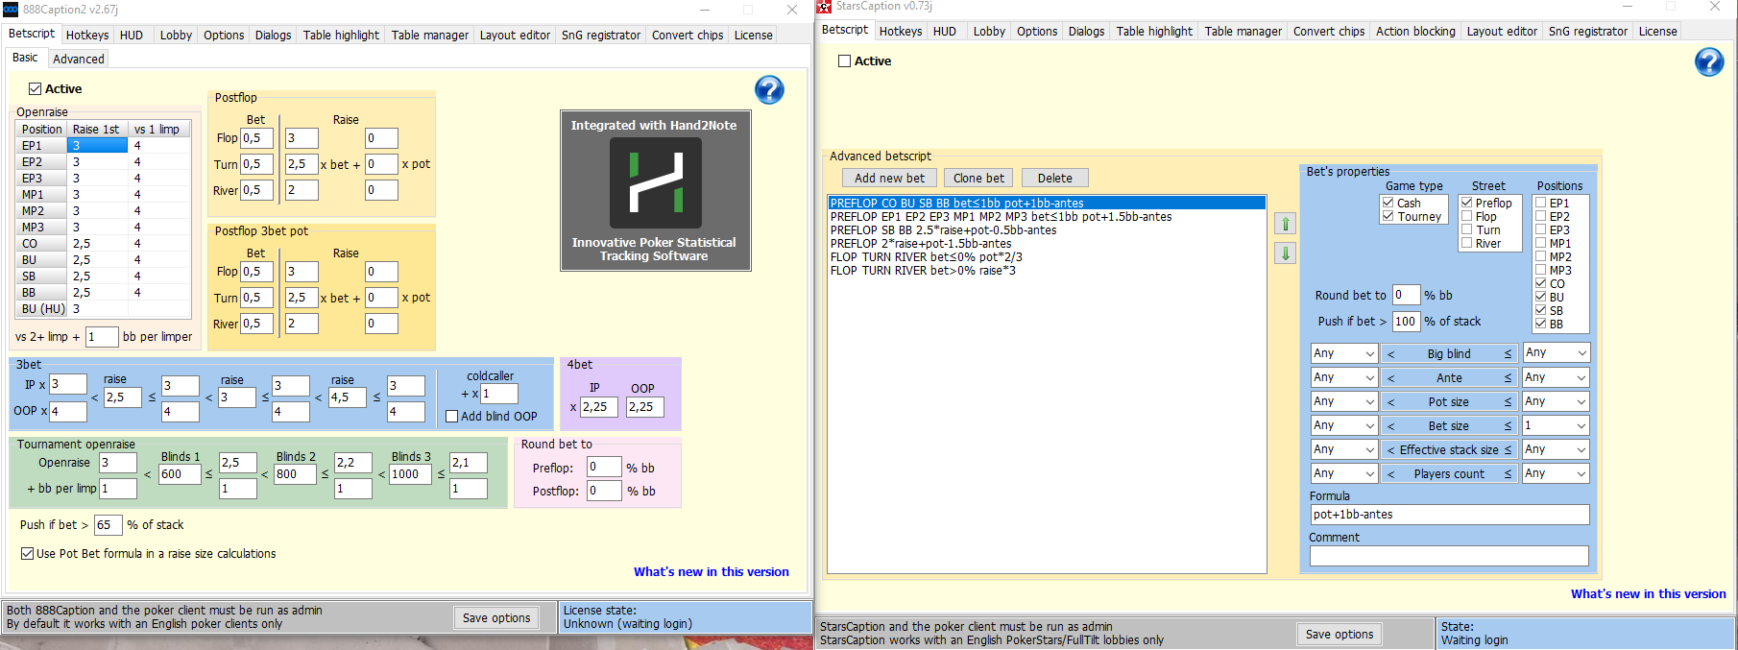Open Layout editor tab in 888Caption

point(515,35)
